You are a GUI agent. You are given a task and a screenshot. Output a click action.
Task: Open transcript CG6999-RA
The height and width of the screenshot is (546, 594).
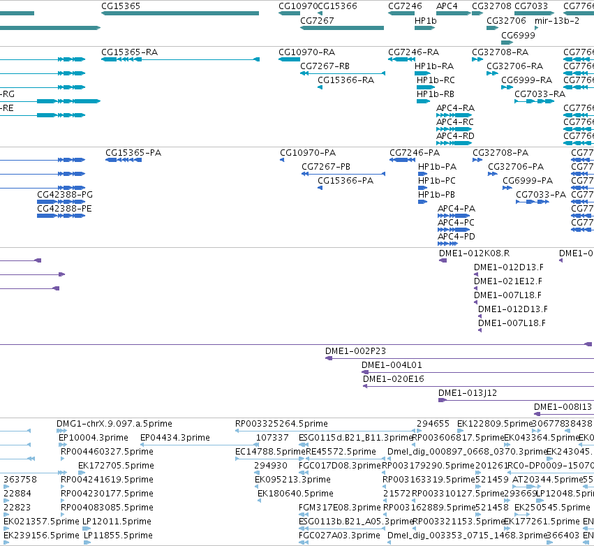(x=526, y=80)
